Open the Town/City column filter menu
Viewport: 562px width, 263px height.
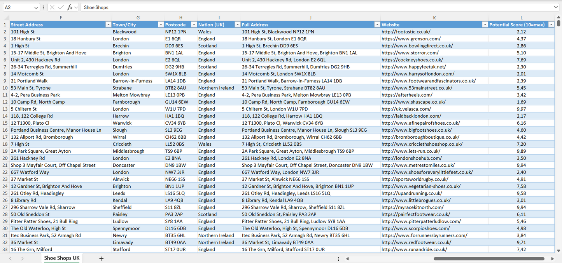coord(161,24)
